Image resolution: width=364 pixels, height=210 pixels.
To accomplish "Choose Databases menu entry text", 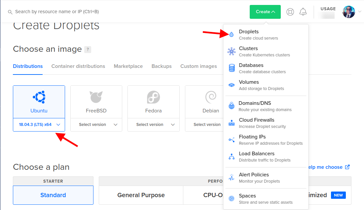I will pos(251,65).
